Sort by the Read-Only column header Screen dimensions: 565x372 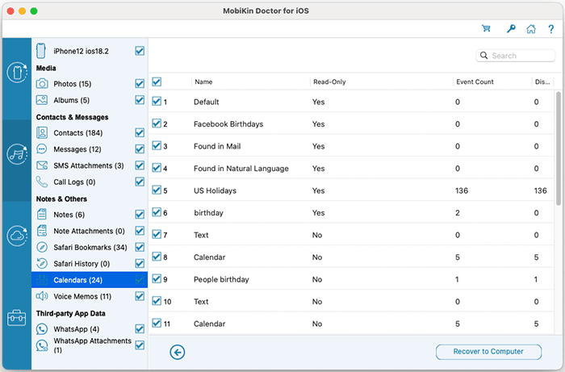(329, 82)
